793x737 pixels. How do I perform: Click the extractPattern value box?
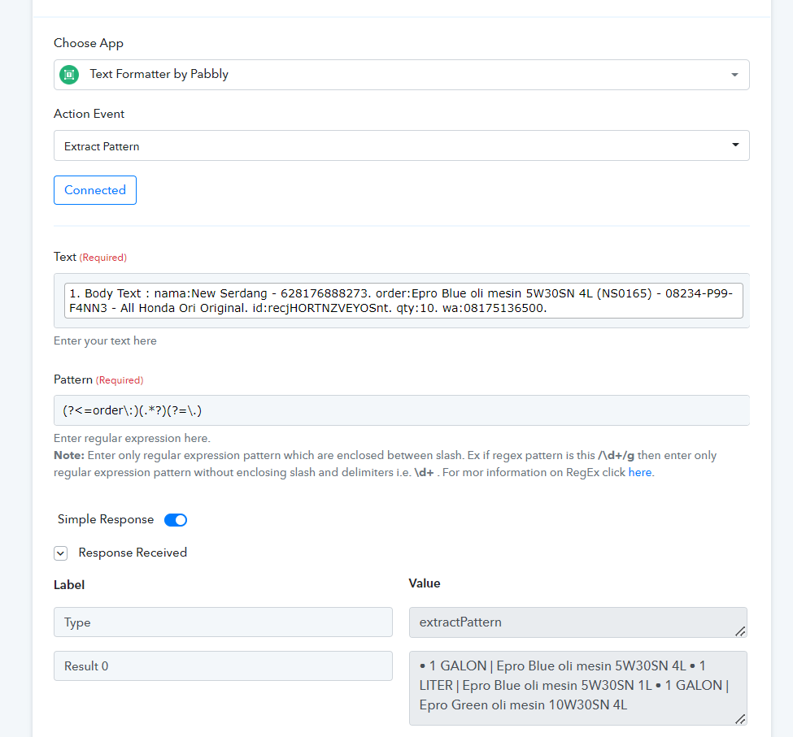pos(577,622)
